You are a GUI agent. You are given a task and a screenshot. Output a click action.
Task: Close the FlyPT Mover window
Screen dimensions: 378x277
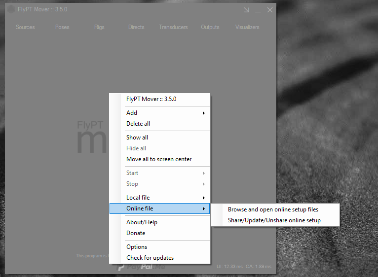pos(270,10)
